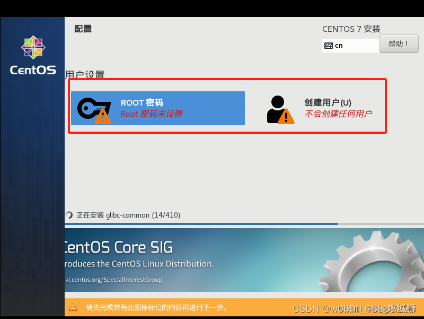Click the 帮助! help button
Image resolution: width=424 pixels, height=319 pixels.
click(x=399, y=44)
